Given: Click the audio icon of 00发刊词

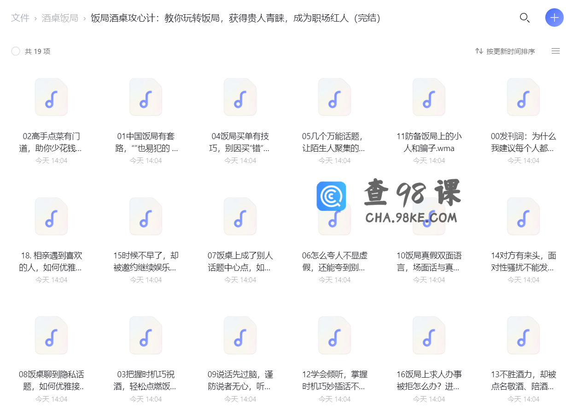Looking at the screenshot, I should [523, 97].
